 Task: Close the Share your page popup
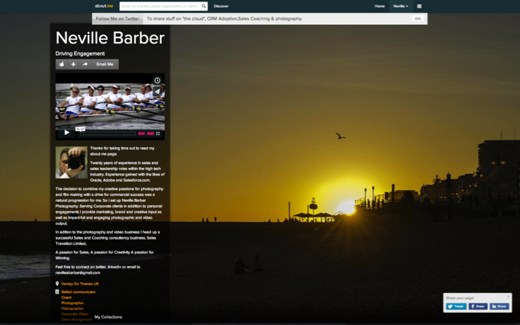pyautogui.click(x=509, y=297)
